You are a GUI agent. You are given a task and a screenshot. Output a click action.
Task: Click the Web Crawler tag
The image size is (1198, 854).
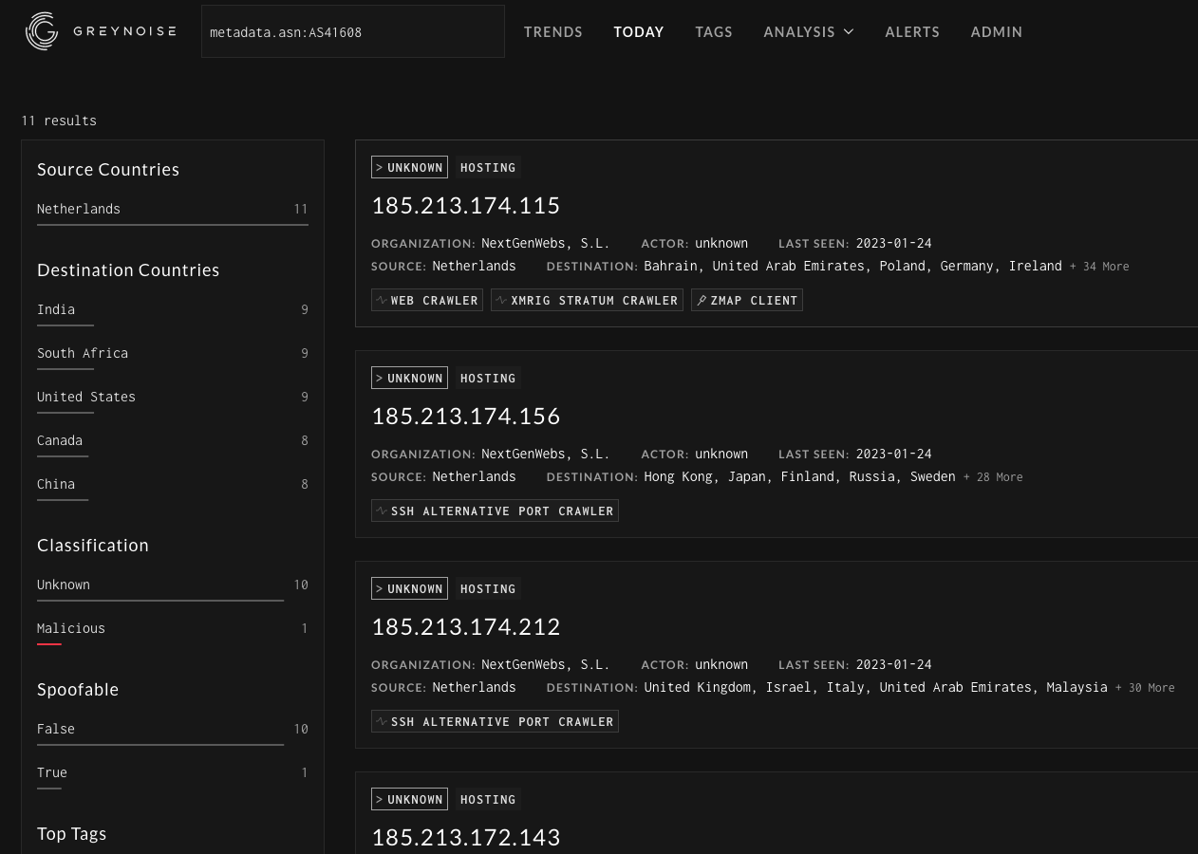427,300
